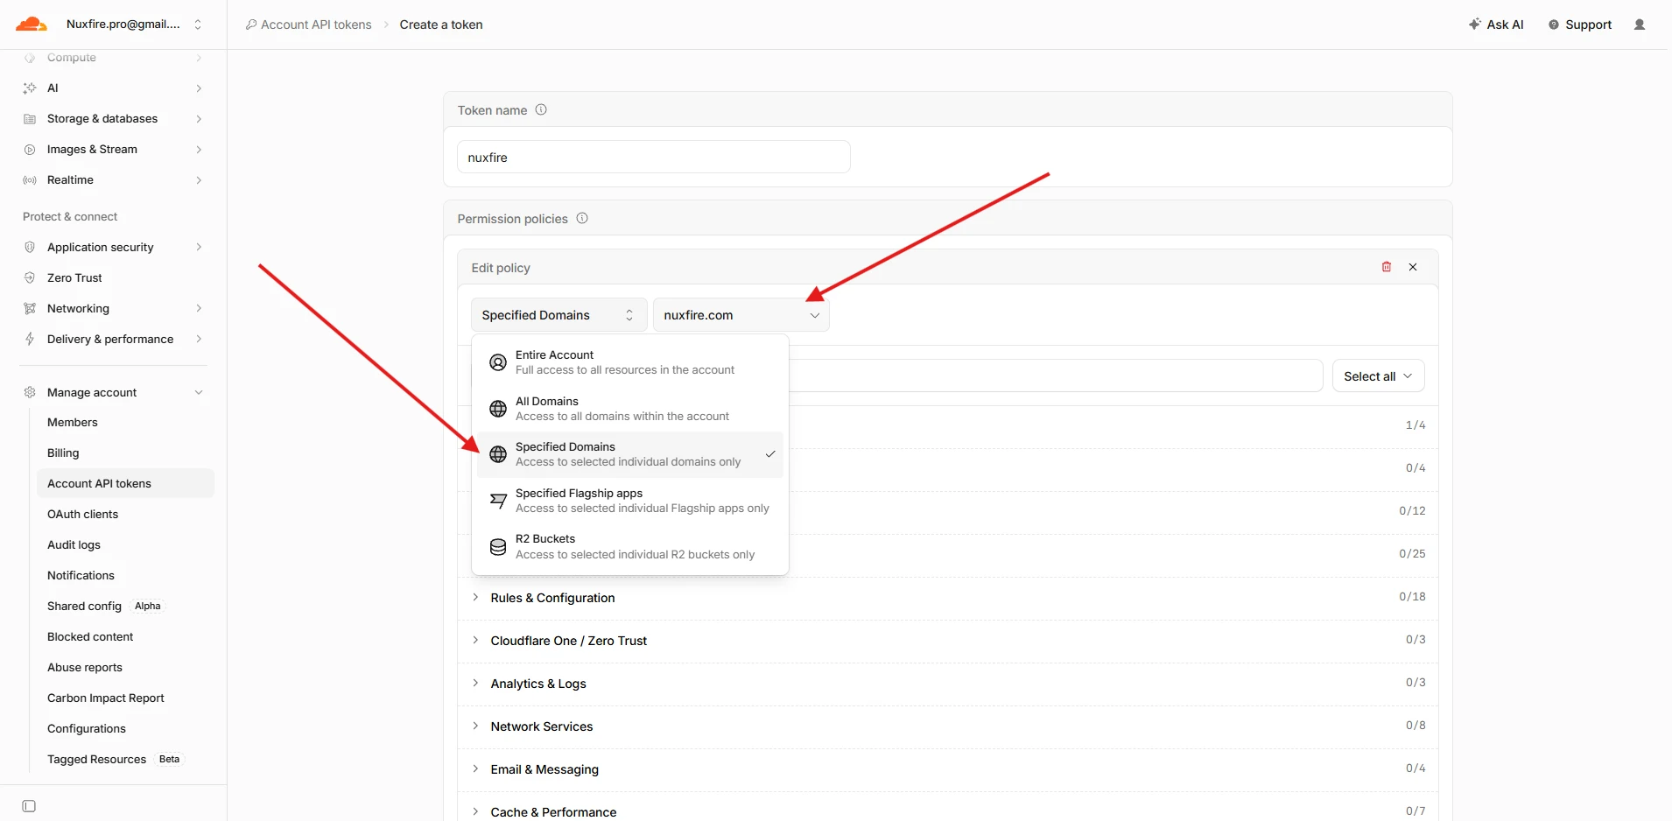Click the Realtime broadcast icon
Viewport: 1672px width, 821px height.
[30, 179]
